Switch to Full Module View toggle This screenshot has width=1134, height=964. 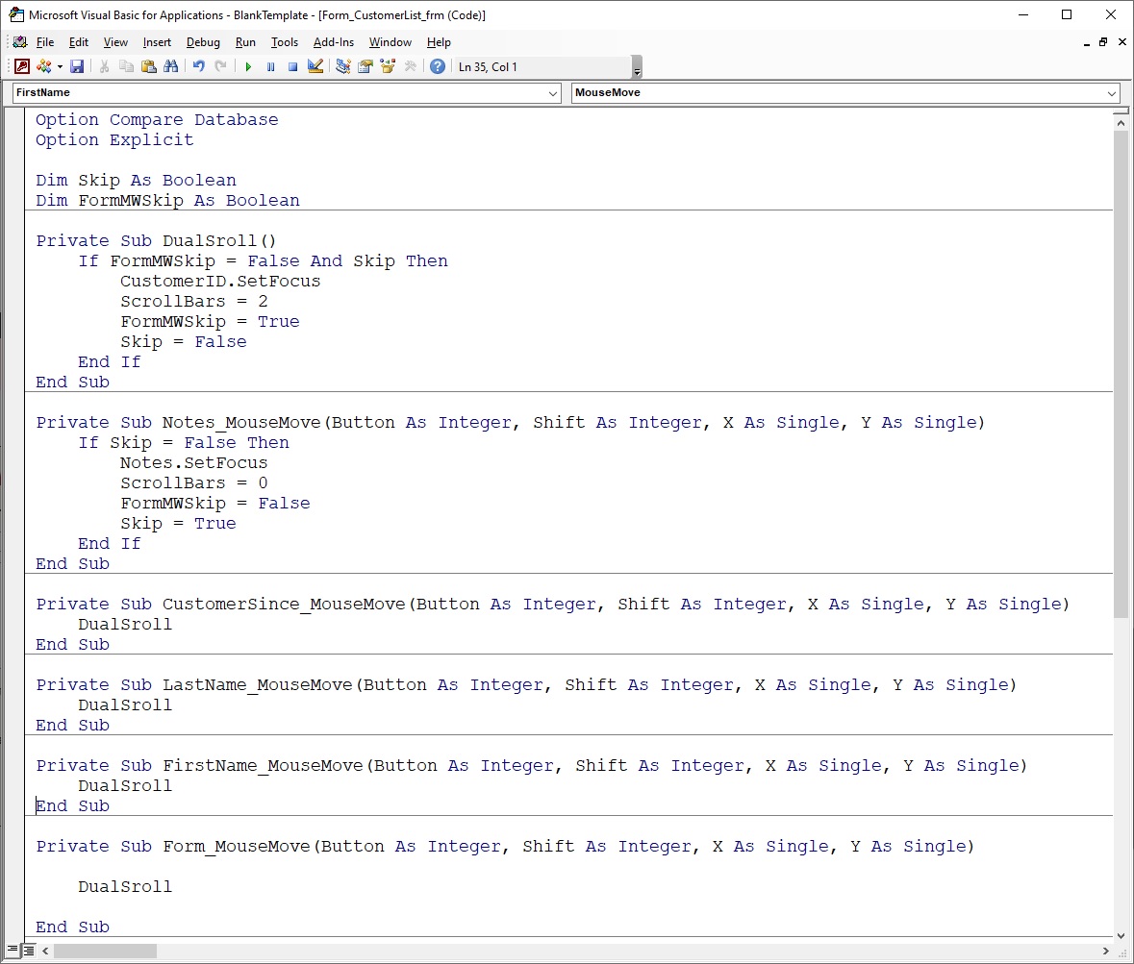click(x=29, y=951)
